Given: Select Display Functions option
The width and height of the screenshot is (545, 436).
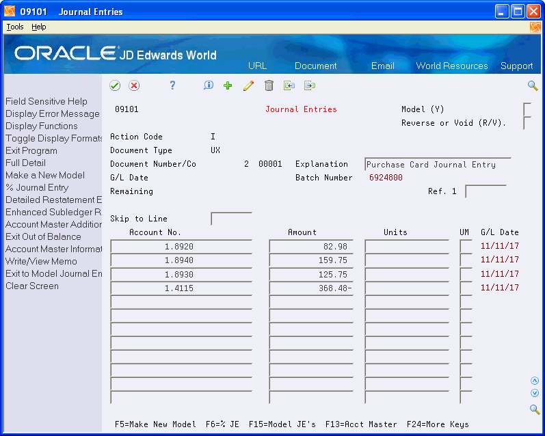Looking at the screenshot, I should [x=42, y=126].
